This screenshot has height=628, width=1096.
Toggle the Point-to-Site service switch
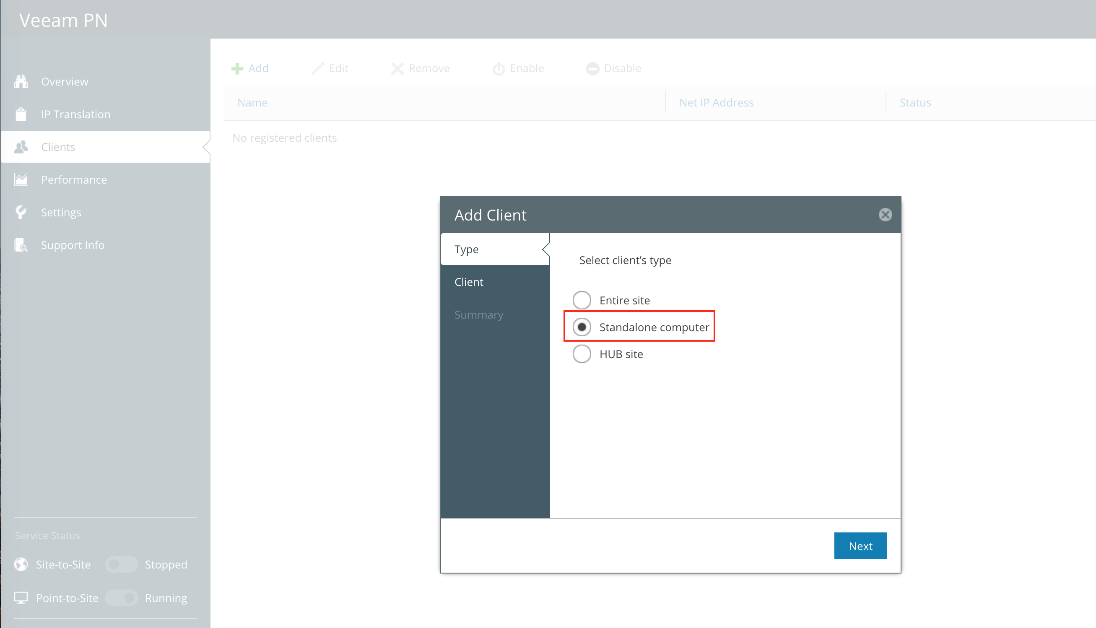(x=122, y=598)
